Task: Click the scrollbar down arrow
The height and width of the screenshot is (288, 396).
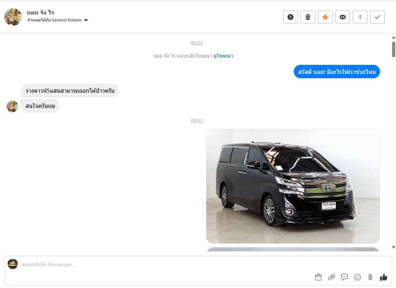Action: click(393, 247)
